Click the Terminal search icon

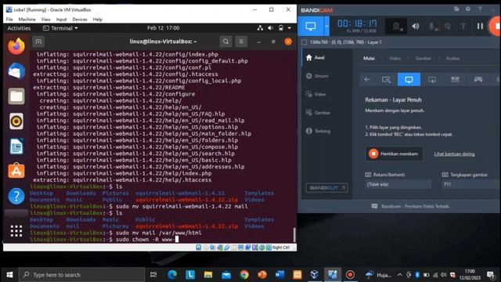(225, 42)
